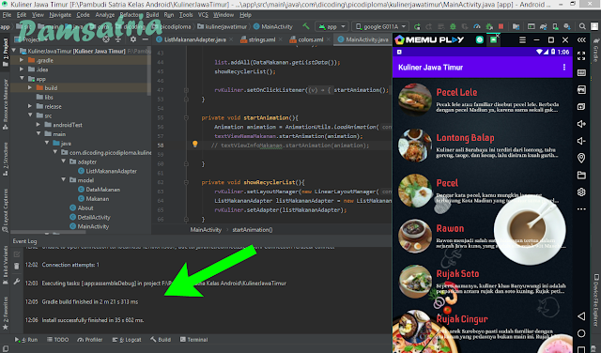Click the 'Gradle build finished' log entry

(90, 301)
